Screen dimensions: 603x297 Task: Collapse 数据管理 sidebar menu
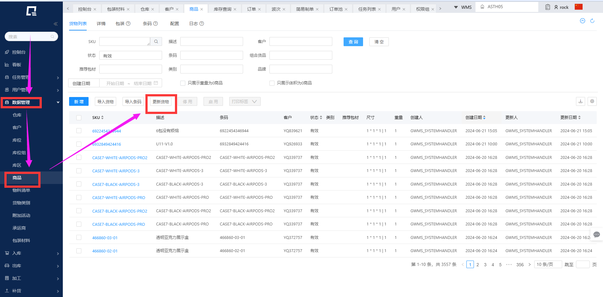pos(31,102)
